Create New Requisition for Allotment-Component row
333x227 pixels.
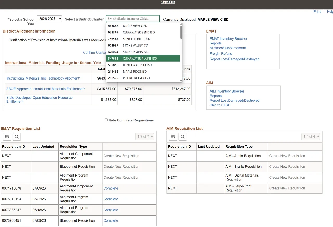pyautogui.click(x=121, y=156)
